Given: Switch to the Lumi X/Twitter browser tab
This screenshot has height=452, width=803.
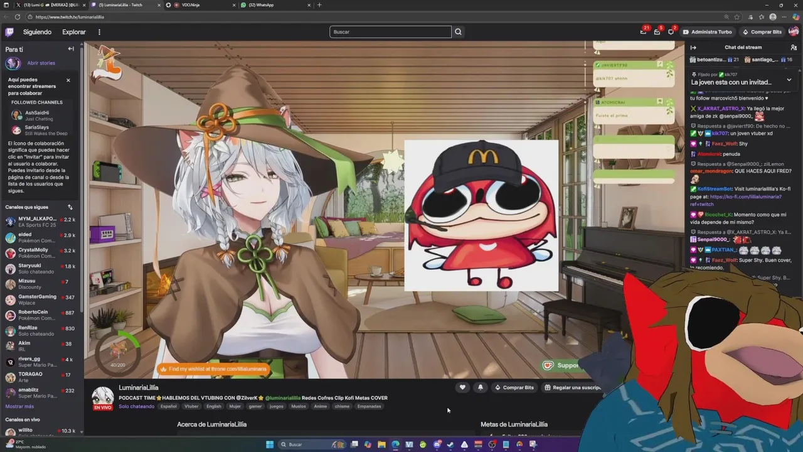Looking at the screenshot, I should (x=50, y=5).
